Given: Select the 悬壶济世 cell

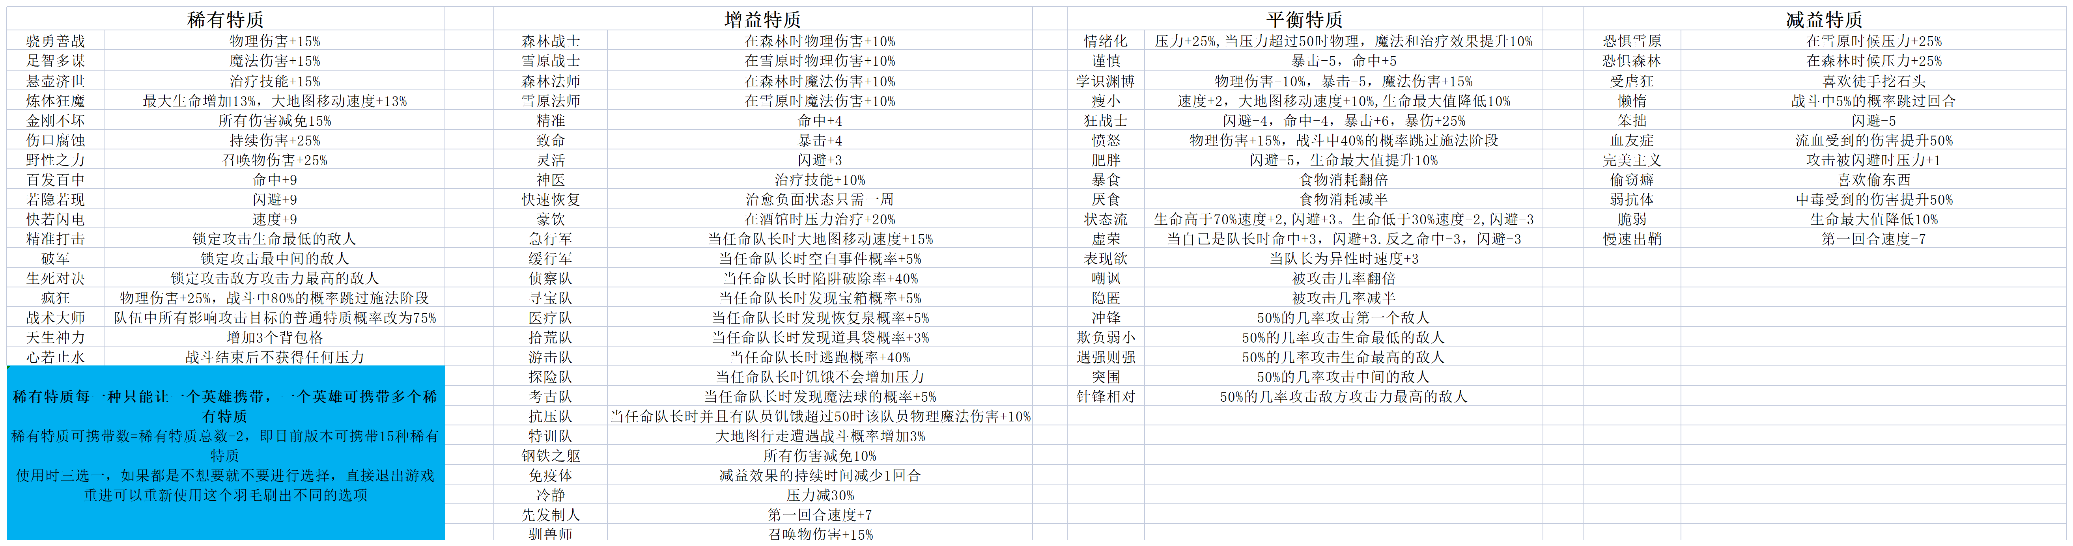Looking at the screenshot, I should pos(56,81).
